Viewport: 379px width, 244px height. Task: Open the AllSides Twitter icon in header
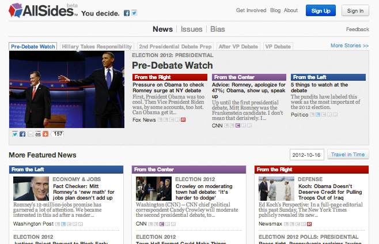(x=134, y=13)
